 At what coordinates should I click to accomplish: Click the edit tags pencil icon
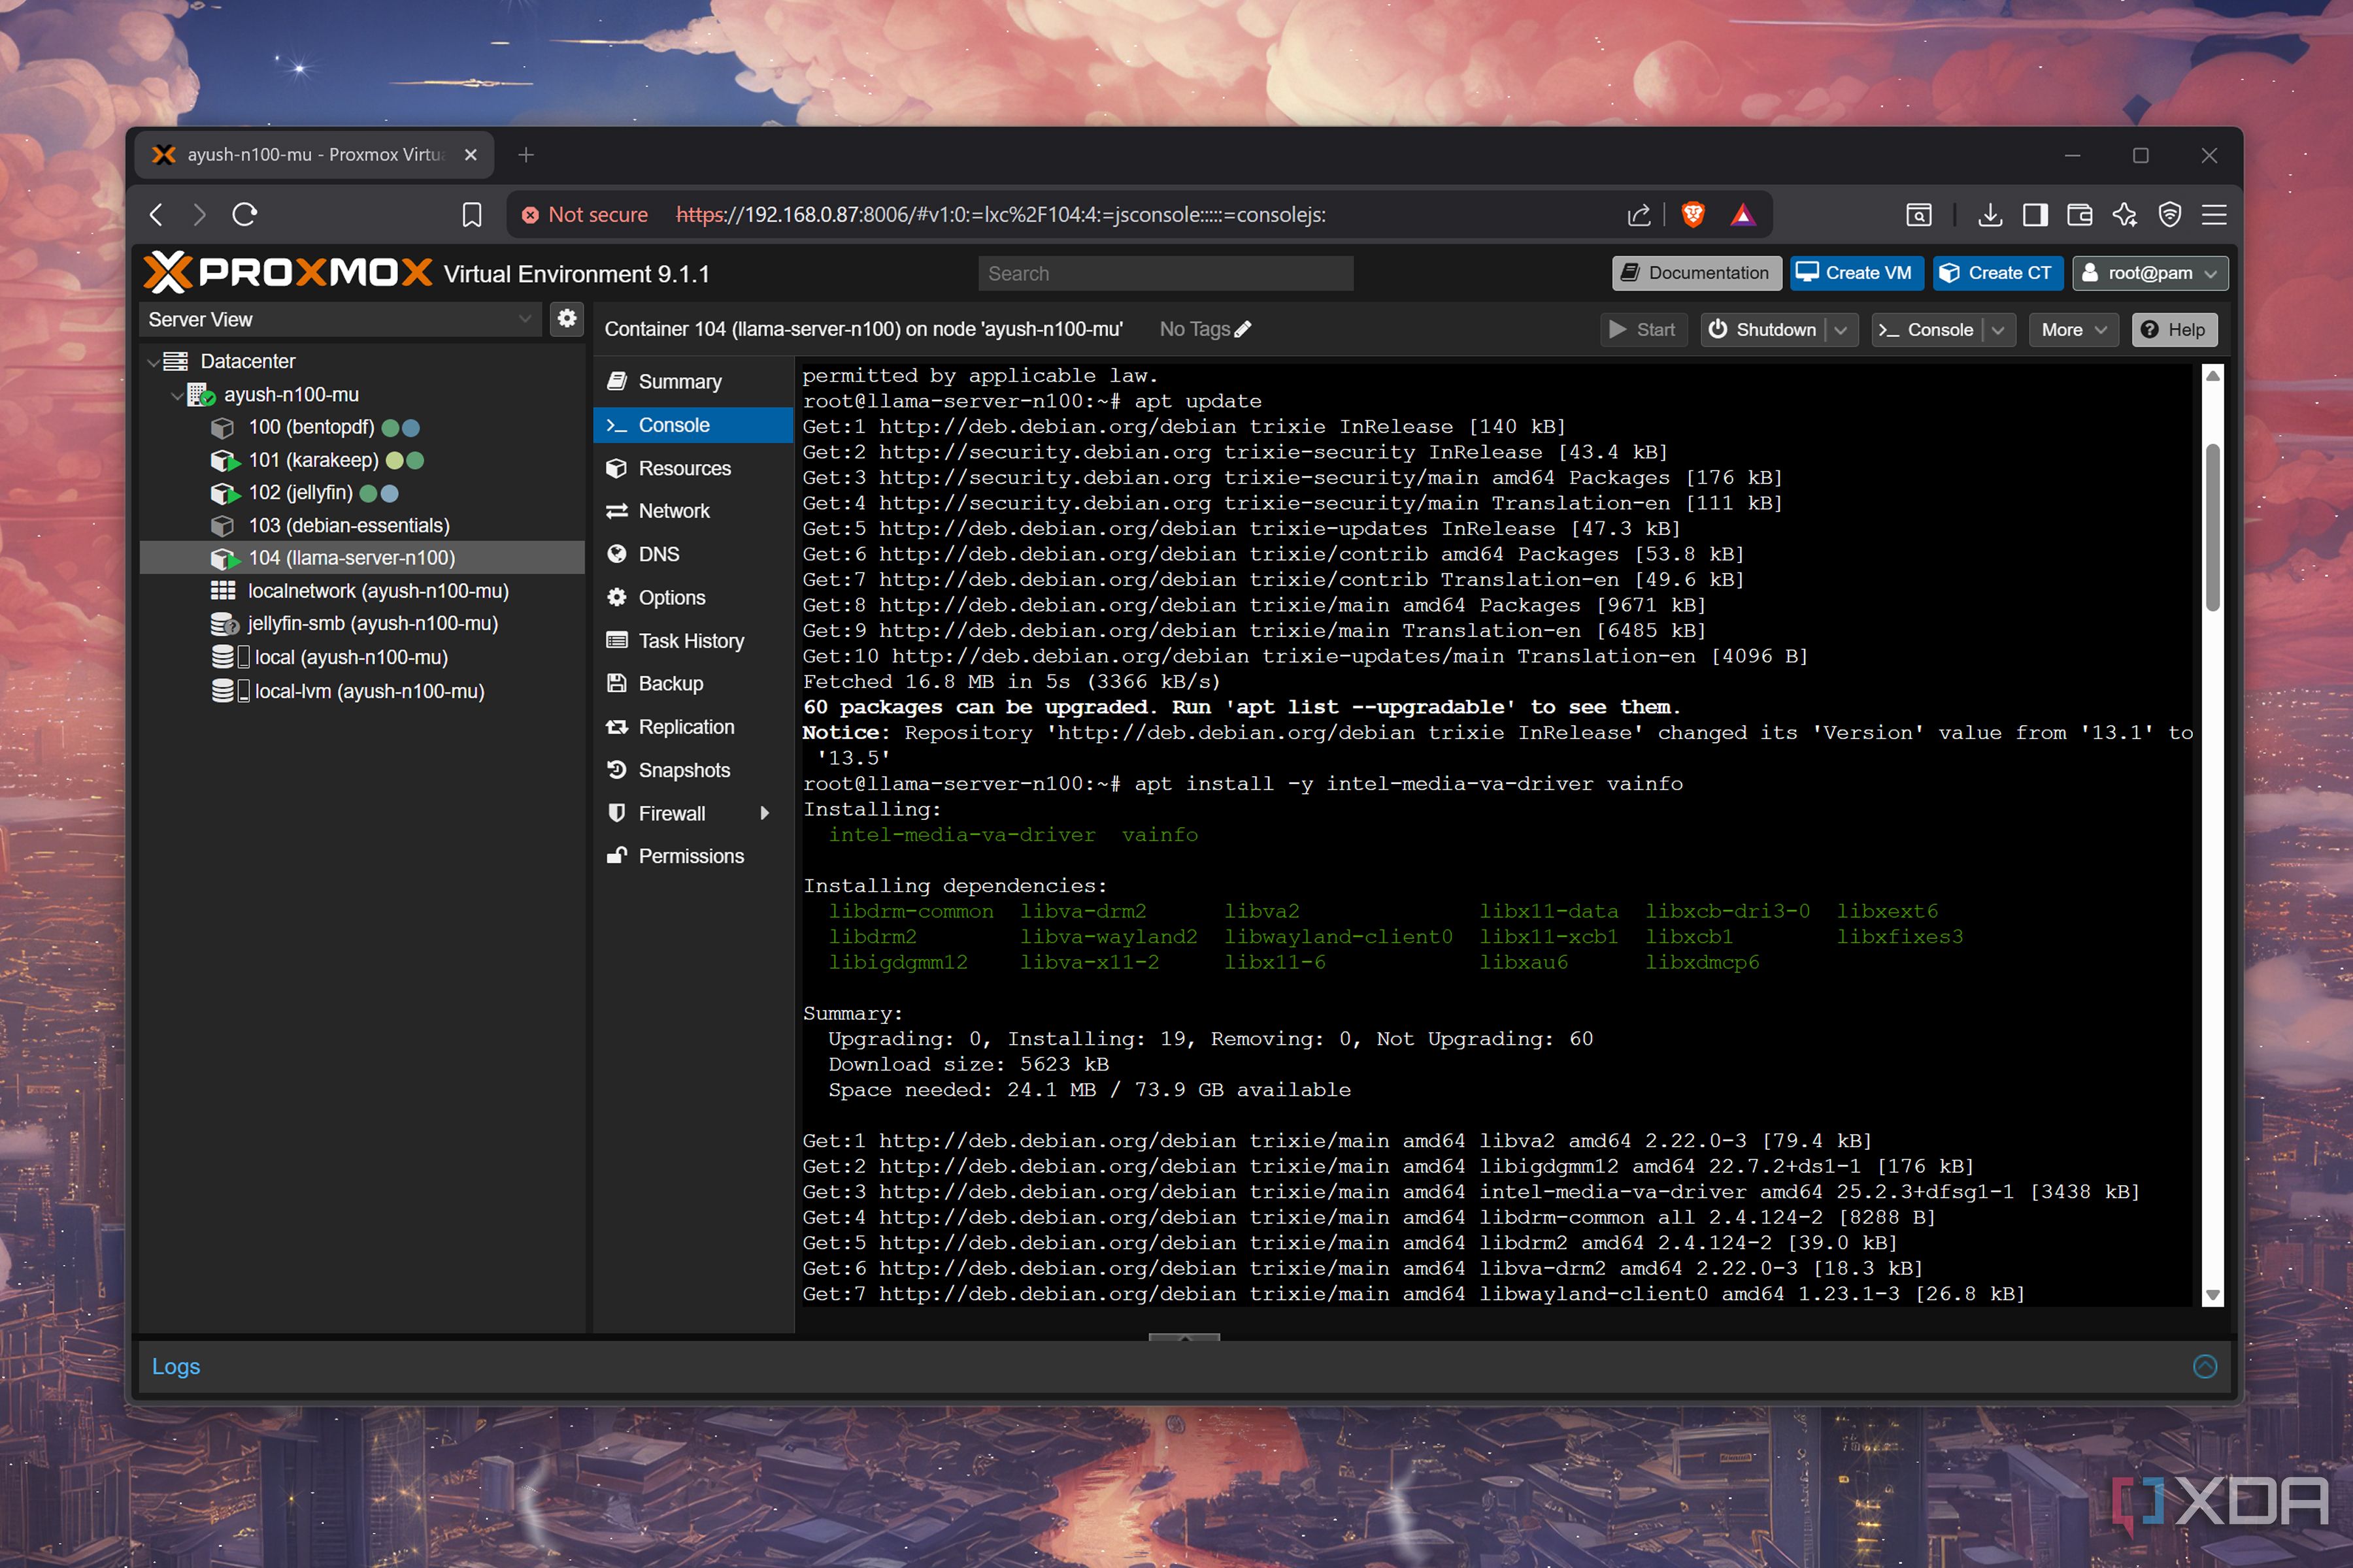(x=1244, y=329)
